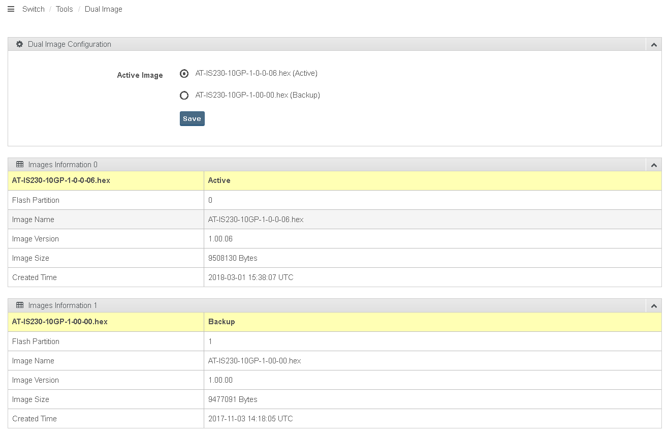Viewport: 667px width, 434px height.
Task: Click the table icon for Images Information 0
Action: pos(20,165)
